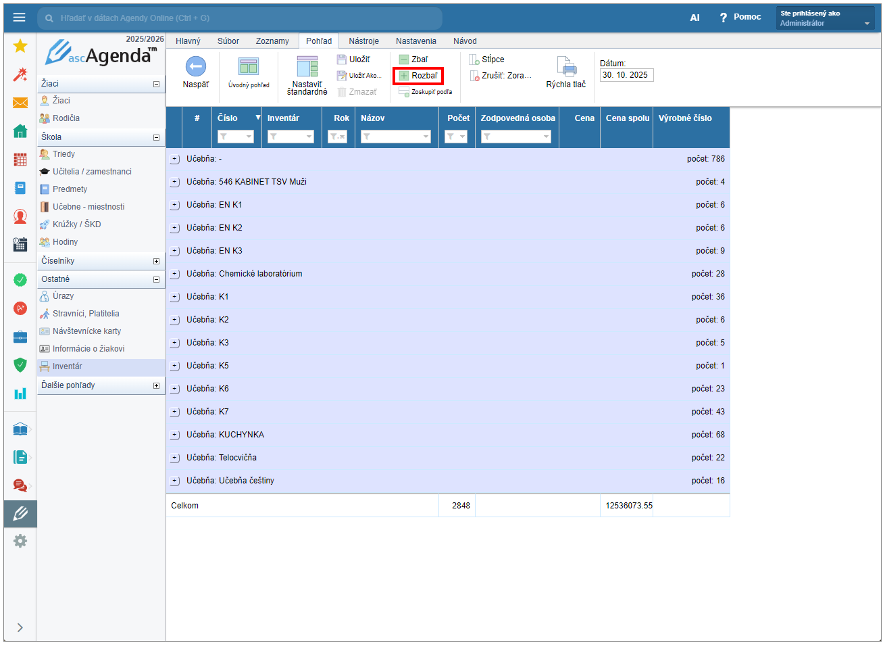Click the Nastaviť štandardné icon
885x645 pixels.
pyautogui.click(x=307, y=67)
